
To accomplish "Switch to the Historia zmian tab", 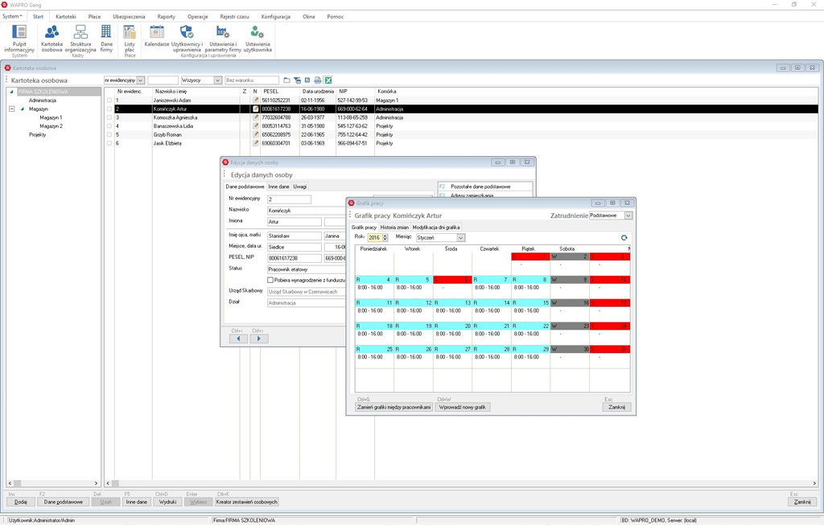I will pos(394,228).
